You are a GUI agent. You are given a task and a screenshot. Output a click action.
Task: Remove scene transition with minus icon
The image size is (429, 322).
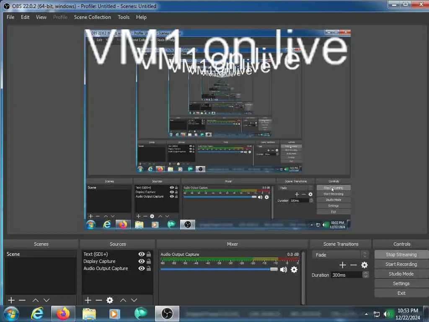(354, 265)
